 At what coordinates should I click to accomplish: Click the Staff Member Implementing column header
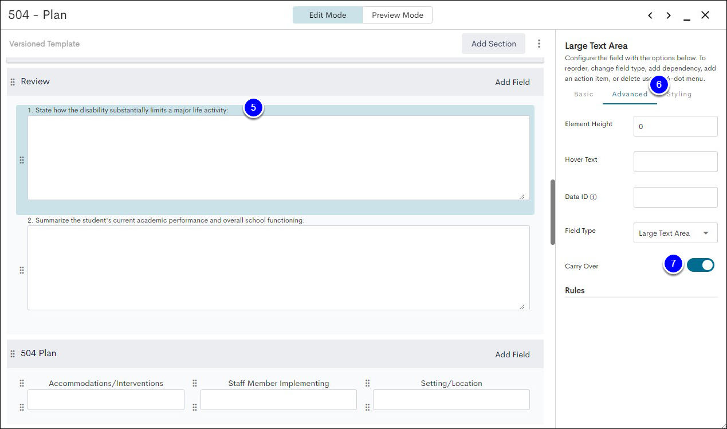278,383
